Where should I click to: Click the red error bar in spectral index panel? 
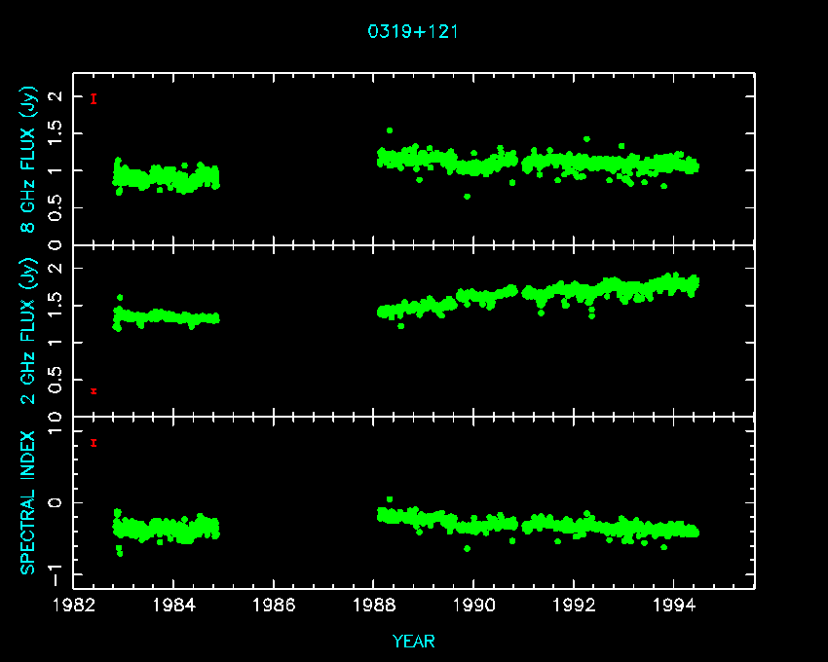pyautogui.click(x=94, y=443)
